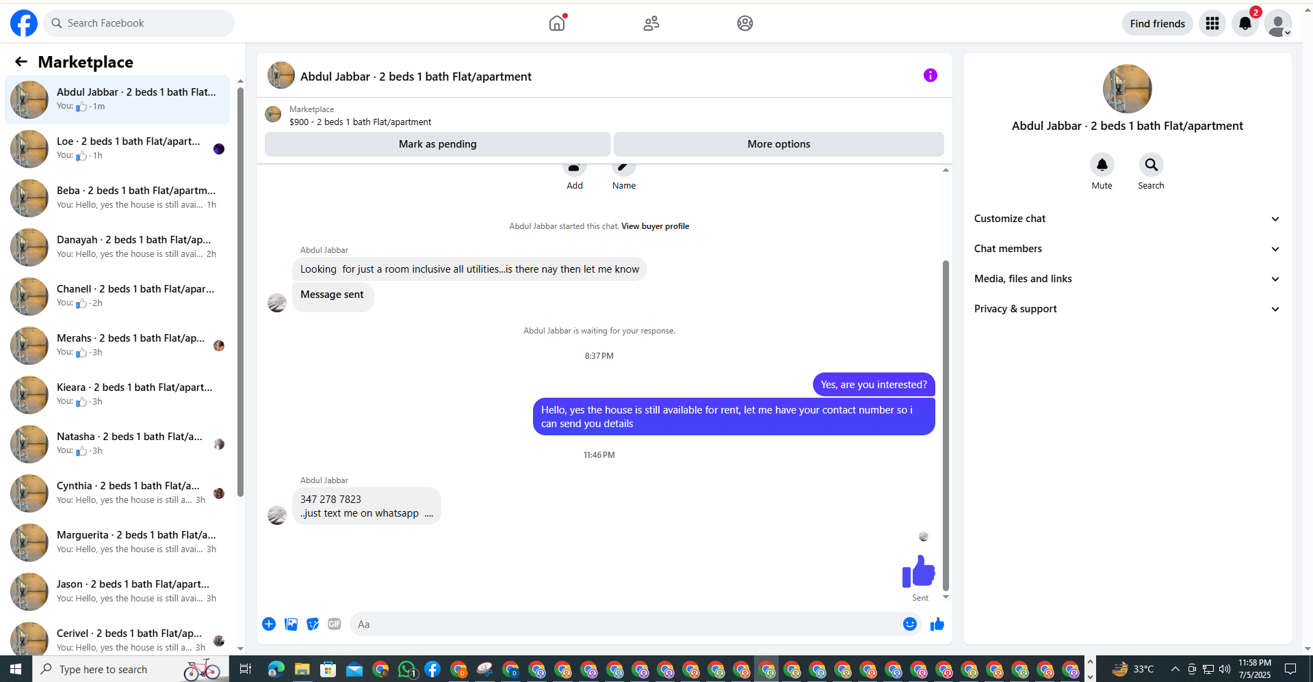The width and height of the screenshot is (1313, 682).
Task: Click the 33°C weather widget
Action: [1133, 669]
